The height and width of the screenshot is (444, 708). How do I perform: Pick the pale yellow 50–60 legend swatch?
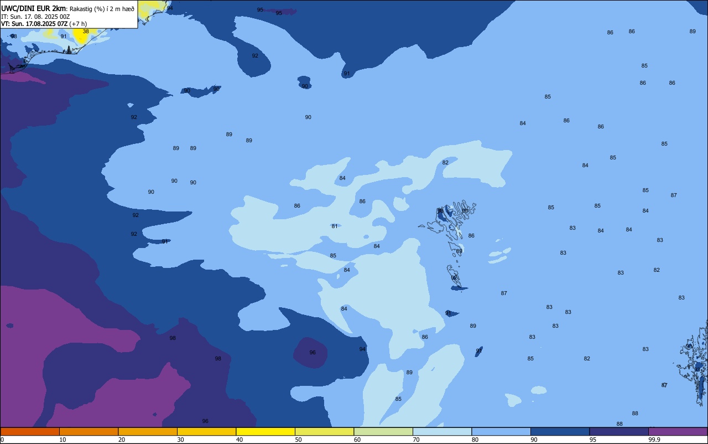pyautogui.click(x=324, y=431)
